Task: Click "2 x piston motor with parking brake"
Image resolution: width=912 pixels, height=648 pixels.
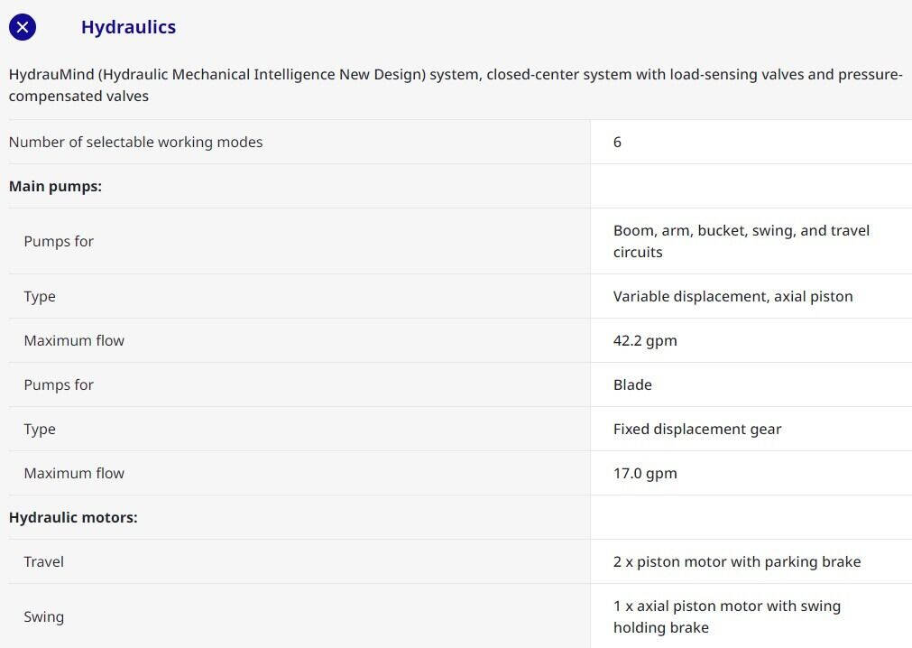Action: tap(737, 561)
